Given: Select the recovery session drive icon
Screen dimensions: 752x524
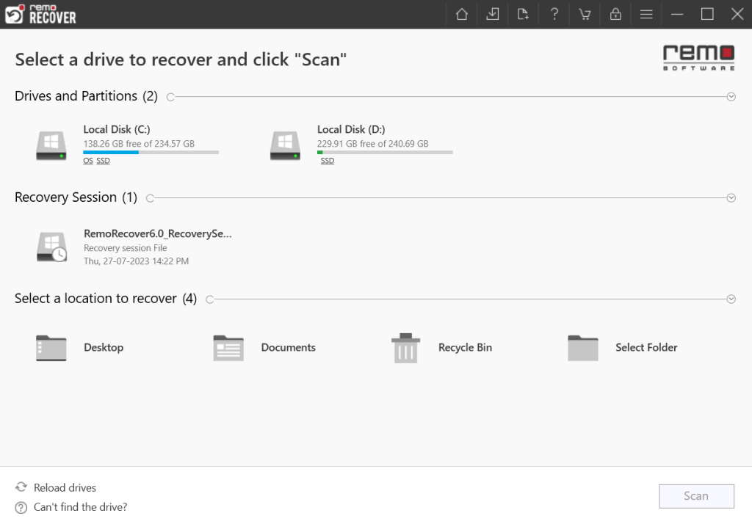Looking at the screenshot, I should click(x=52, y=247).
